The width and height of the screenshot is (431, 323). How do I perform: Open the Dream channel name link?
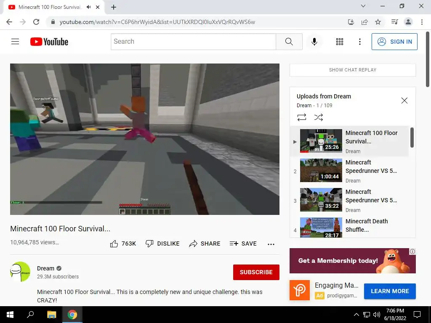point(45,268)
